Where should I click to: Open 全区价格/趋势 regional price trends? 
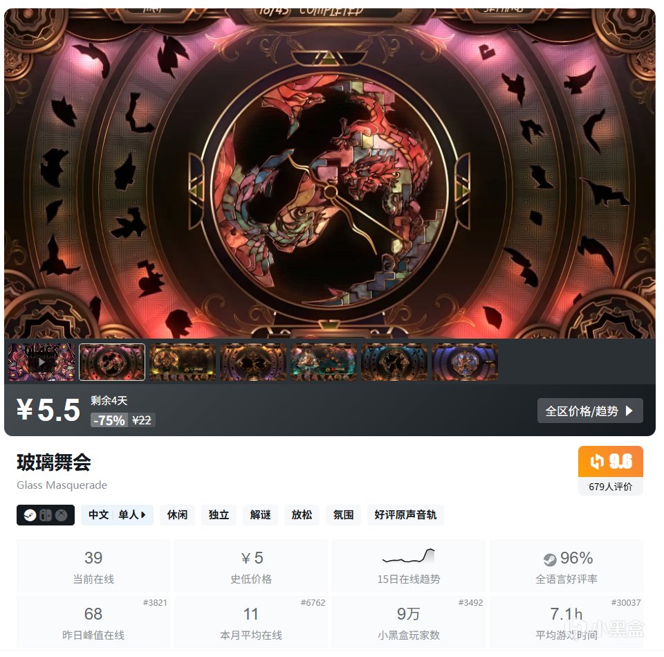[590, 411]
